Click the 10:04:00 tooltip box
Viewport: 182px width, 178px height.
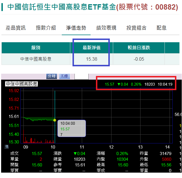point(72,128)
